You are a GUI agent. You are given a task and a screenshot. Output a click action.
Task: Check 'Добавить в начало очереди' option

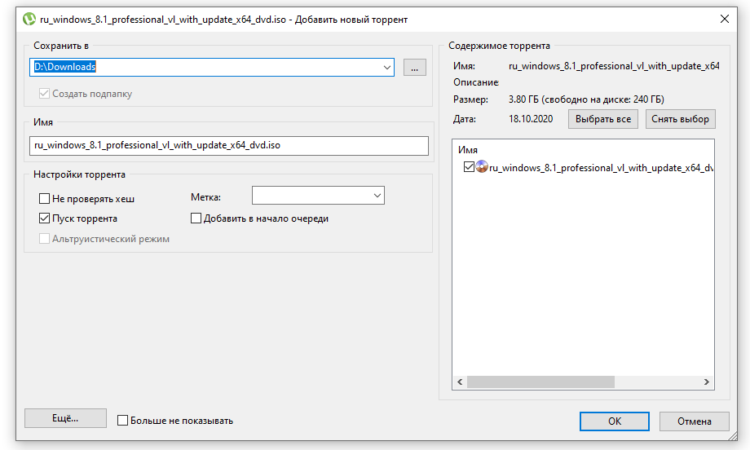196,218
